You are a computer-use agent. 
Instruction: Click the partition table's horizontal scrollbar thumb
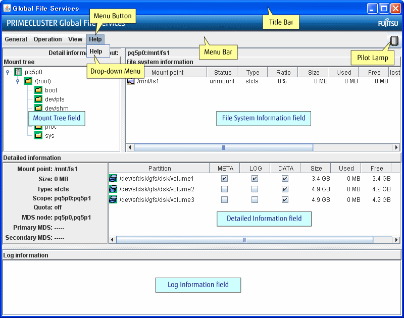(x=244, y=240)
